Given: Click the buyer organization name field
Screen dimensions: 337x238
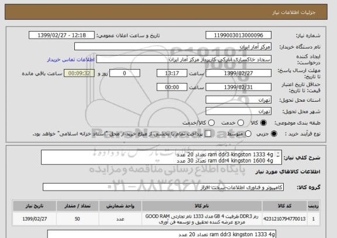Looking at the screenshot, I should tap(173, 46).
